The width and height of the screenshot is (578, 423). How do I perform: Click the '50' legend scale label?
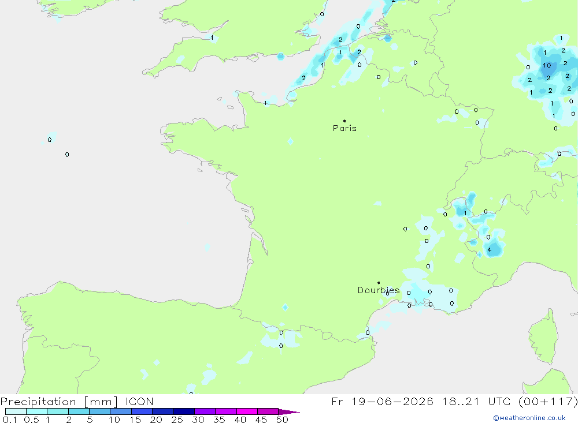282,420
